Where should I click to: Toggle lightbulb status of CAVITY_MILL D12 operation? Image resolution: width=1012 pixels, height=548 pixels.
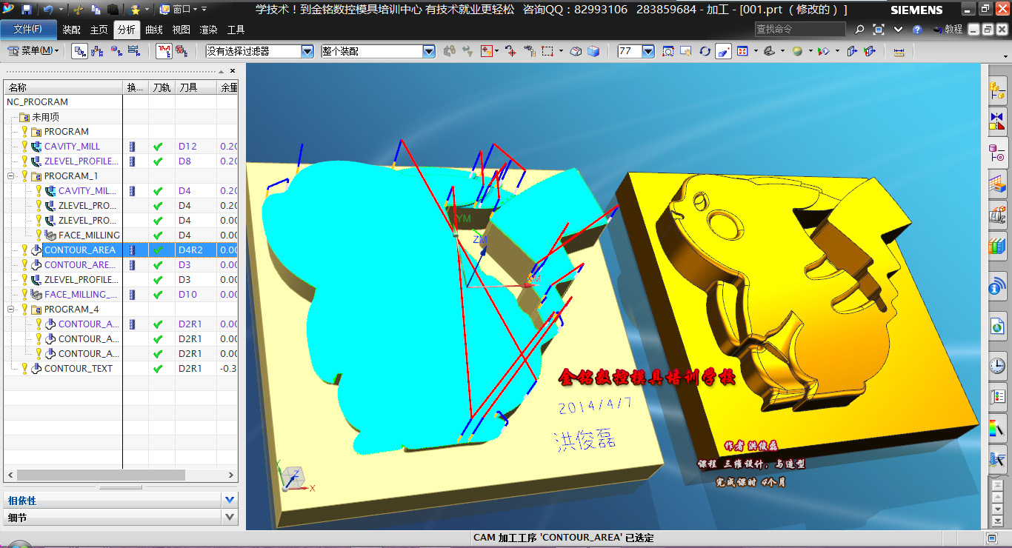pyautogui.click(x=24, y=147)
